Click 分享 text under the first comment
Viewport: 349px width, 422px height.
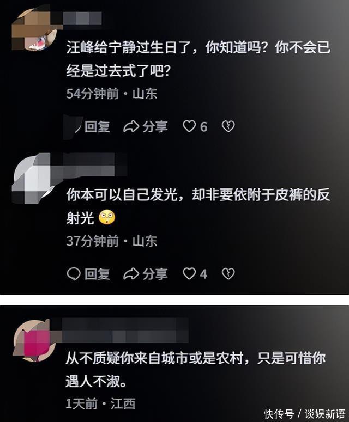point(155,126)
